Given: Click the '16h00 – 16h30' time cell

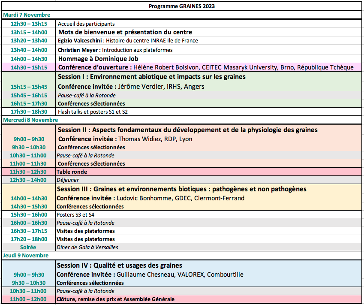Looking at the screenshot, I should point(29,223).
